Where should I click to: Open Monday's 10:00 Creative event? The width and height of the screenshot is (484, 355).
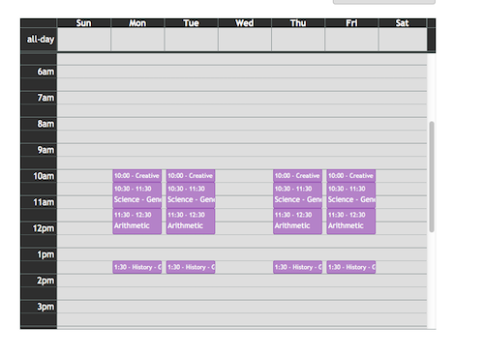137,176
